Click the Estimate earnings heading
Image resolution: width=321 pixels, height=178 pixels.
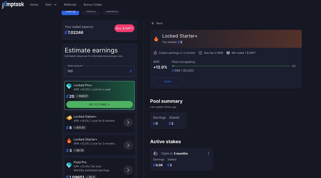tap(91, 50)
